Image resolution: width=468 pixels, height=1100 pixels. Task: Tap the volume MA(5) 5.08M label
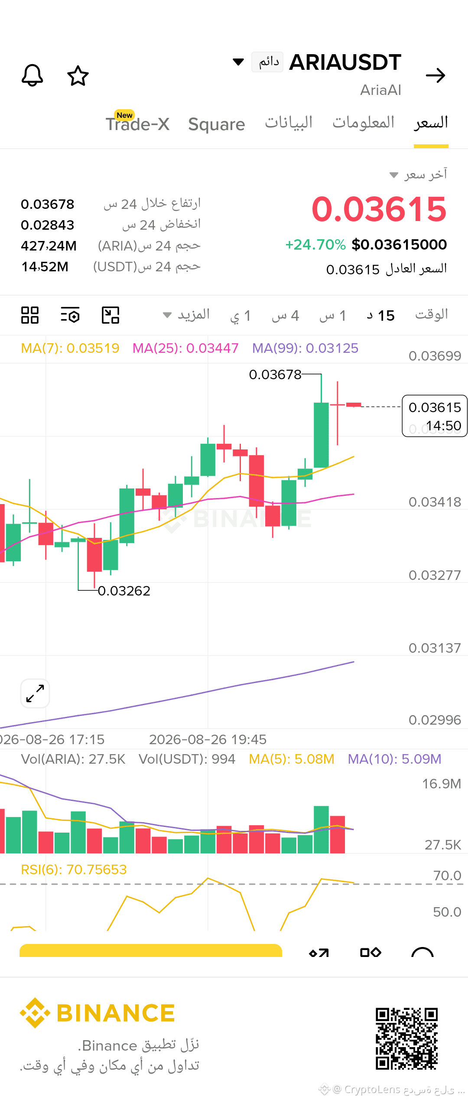292,759
